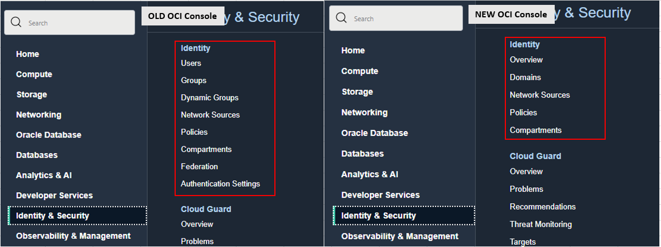Viewport: 661px width, 247px height.
Task: Open Home in old console menu
Action: click(x=28, y=54)
